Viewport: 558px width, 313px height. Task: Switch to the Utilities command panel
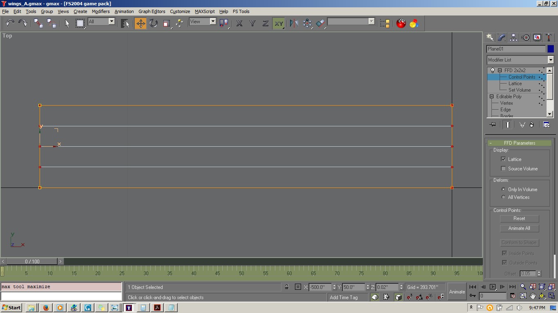pyautogui.click(x=549, y=37)
